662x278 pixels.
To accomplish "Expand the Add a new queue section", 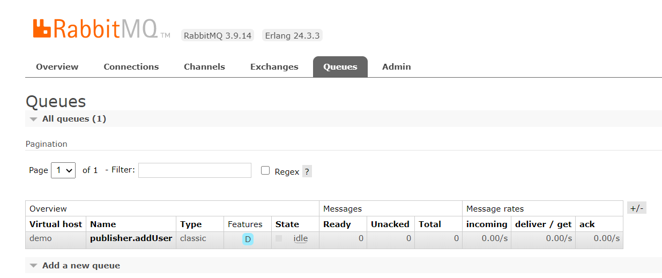I will click(81, 266).
